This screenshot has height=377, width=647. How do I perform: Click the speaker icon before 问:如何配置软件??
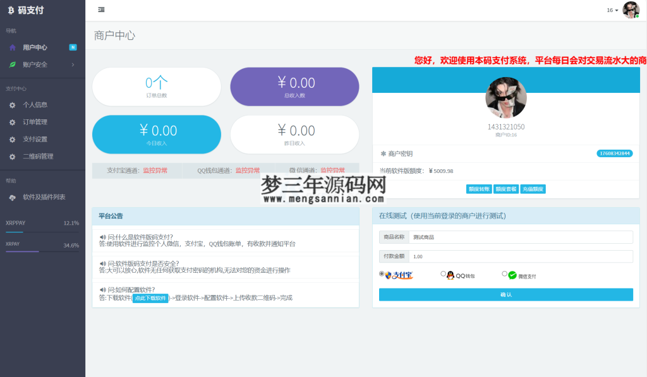coord(103,290)
